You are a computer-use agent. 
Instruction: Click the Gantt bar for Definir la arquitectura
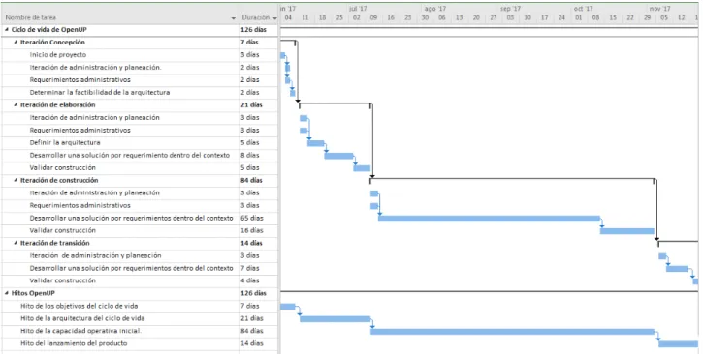(316, 143)
